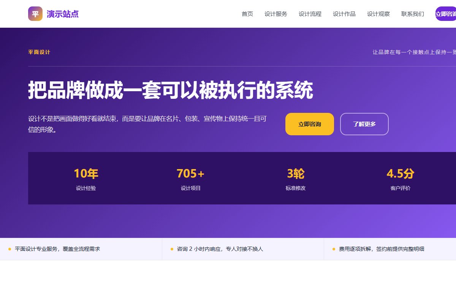Click the 平面设计 label in hero

39,52
